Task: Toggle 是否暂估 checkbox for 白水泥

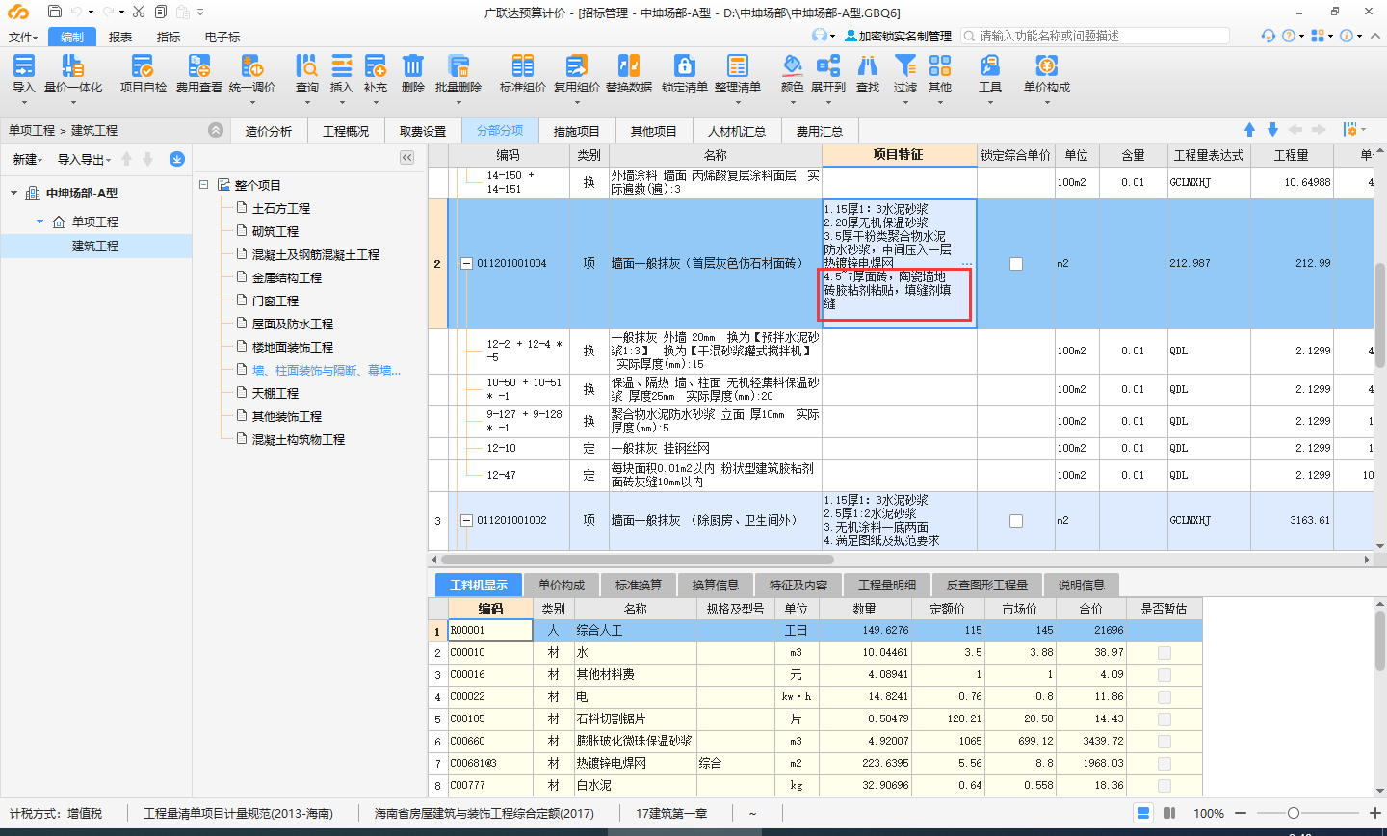Action: pos(1164,786)
